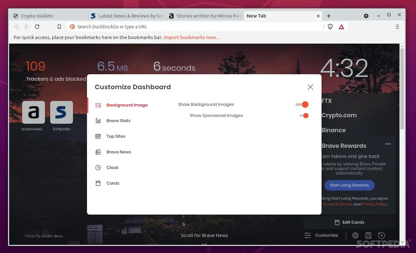Viewport: 416px width, 253px height.
Task: Click the Top Sites sidebar icon
Action: 98,136
